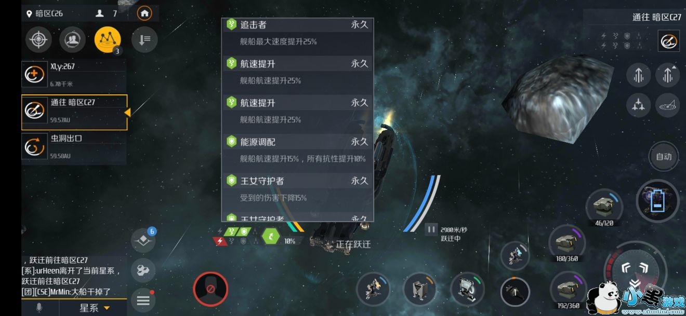Click the 追击者 buff entry
This screenshot has width=686, height=316.
pyautogui.click(x=297, y=33)
